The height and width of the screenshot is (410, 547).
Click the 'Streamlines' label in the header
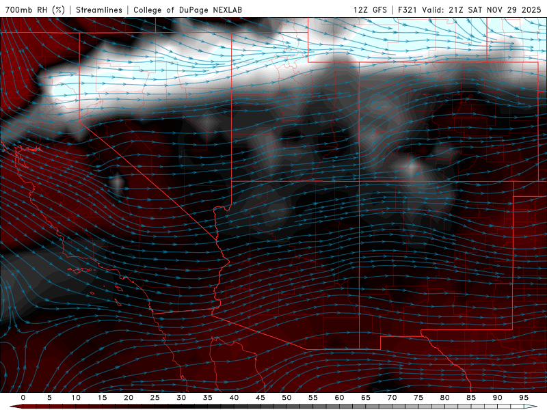tap(99, 10)
